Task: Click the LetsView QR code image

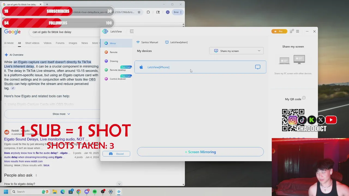Action: point(293,120)
